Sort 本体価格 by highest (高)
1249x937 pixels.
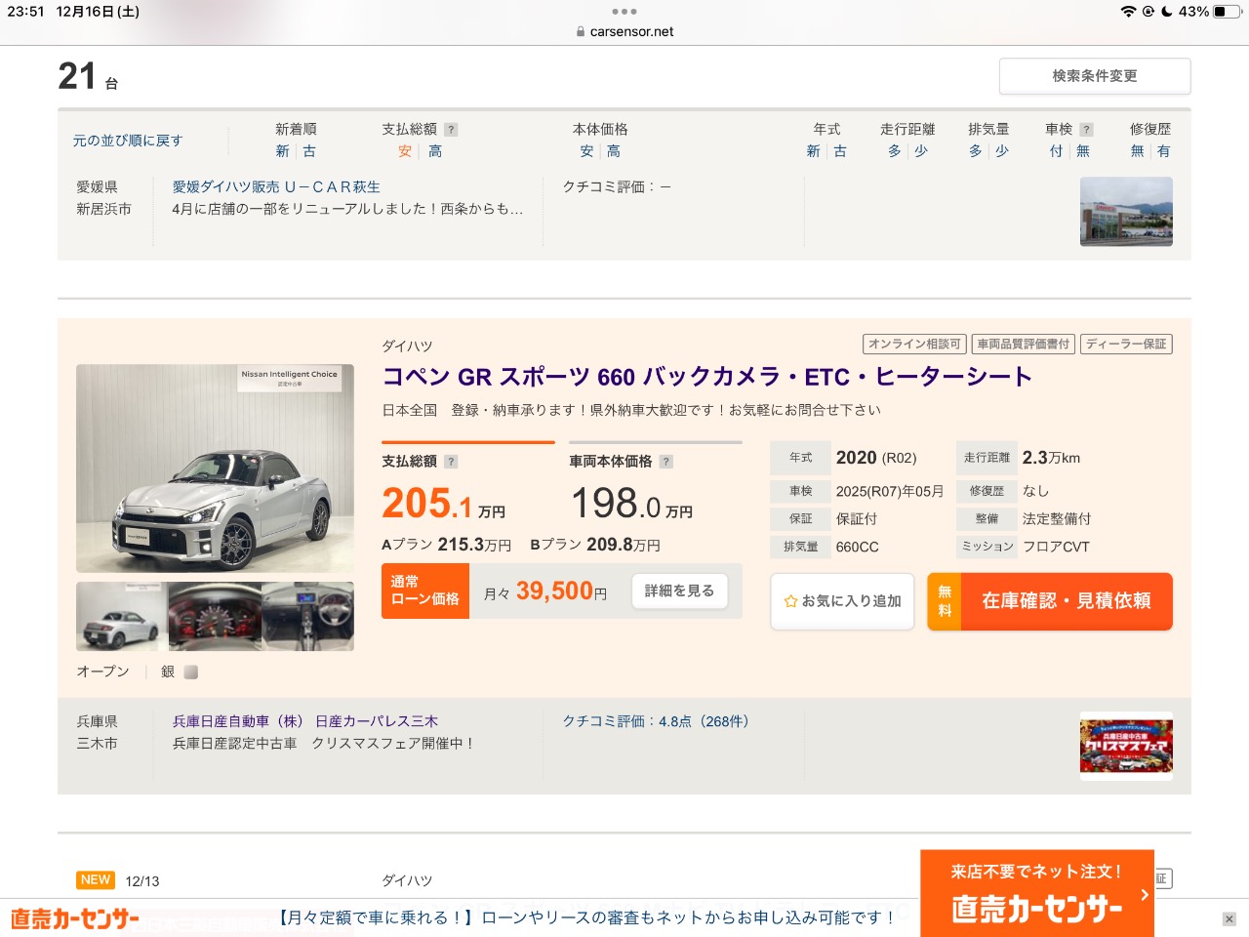[614, 151]
